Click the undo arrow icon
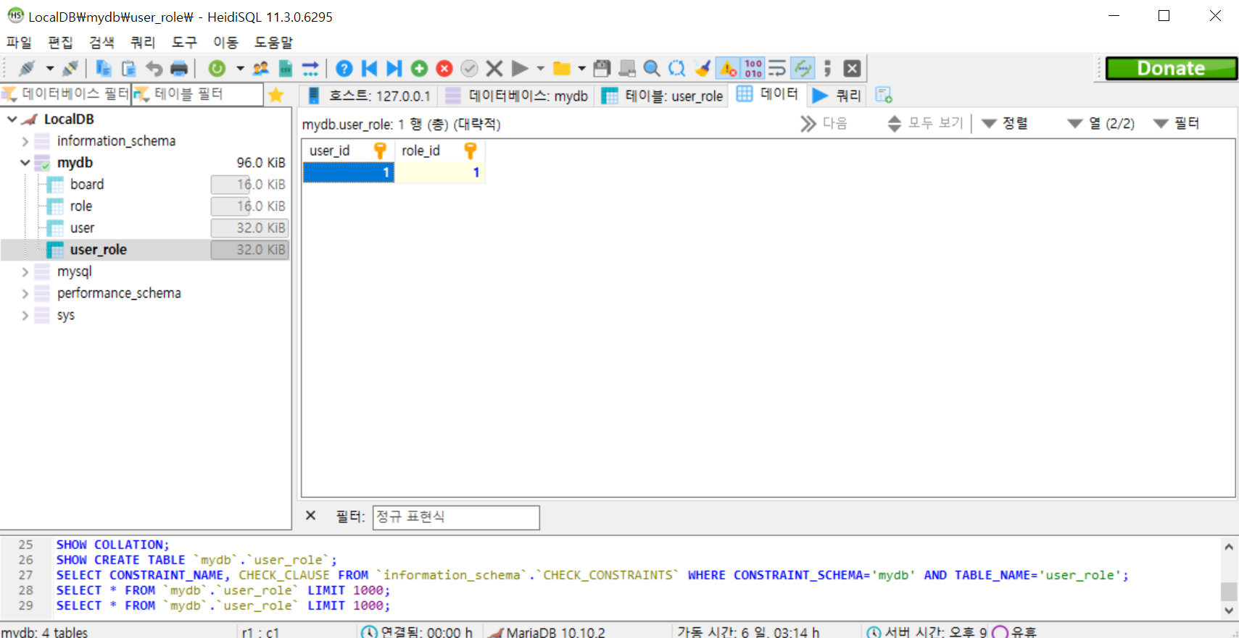Image resolution: width=1239 pixels, height=638 pixels. (x=154, y=68)
